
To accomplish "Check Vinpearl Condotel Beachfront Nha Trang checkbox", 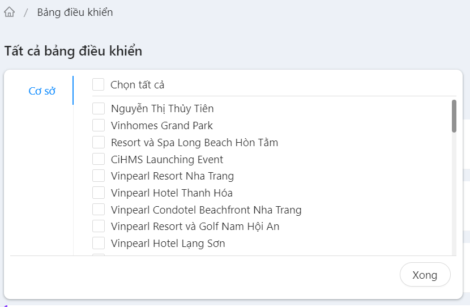I will point(99,210).
